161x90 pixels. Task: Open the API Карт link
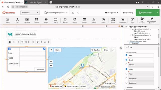click(x=83, y=86)
